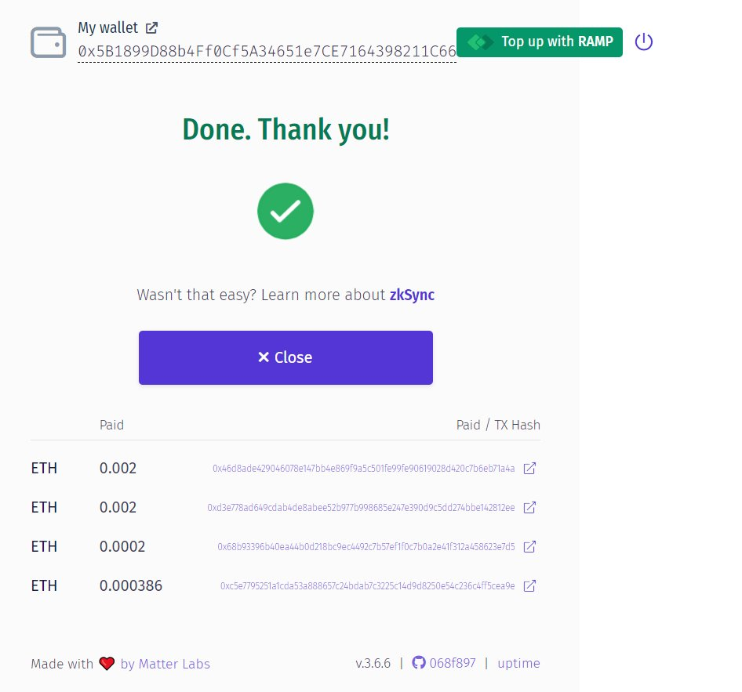Open the 068f897 commit link
The width and height of the screenshot is (742, 692).
click(x=453, y=663)
